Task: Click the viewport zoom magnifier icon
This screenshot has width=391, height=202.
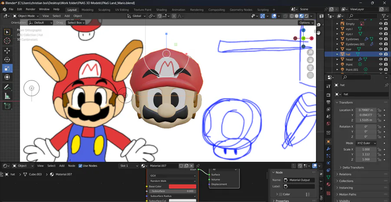Action: 310,53
